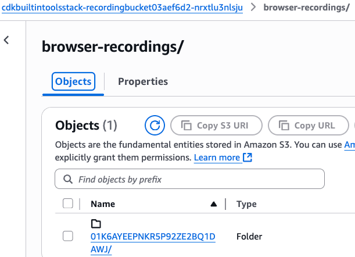Image resolution: width=355 pixels, height=257 pixels.
Task: Click the search magnifier icon in prefix field
Action: [68, 179]
